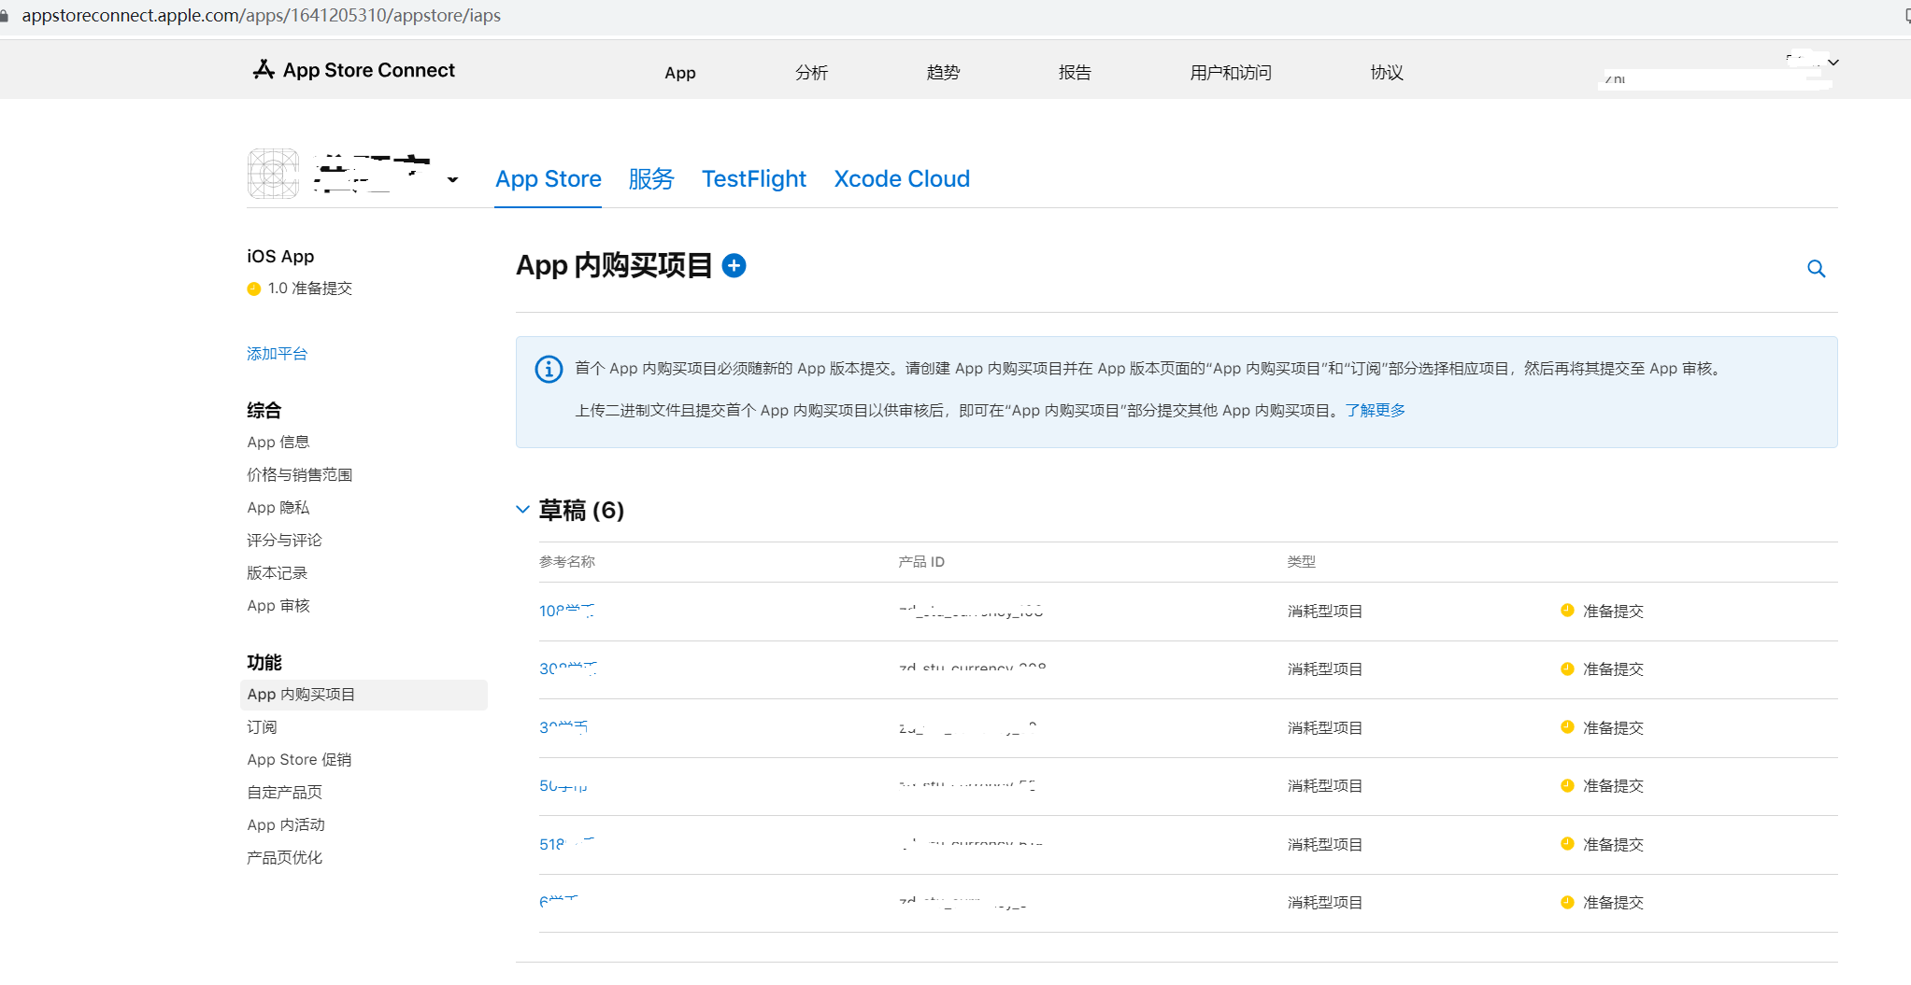This screenshot has height=985, width=1911.
Task: Click the 了解更多 link
Action: point(1375,411)
